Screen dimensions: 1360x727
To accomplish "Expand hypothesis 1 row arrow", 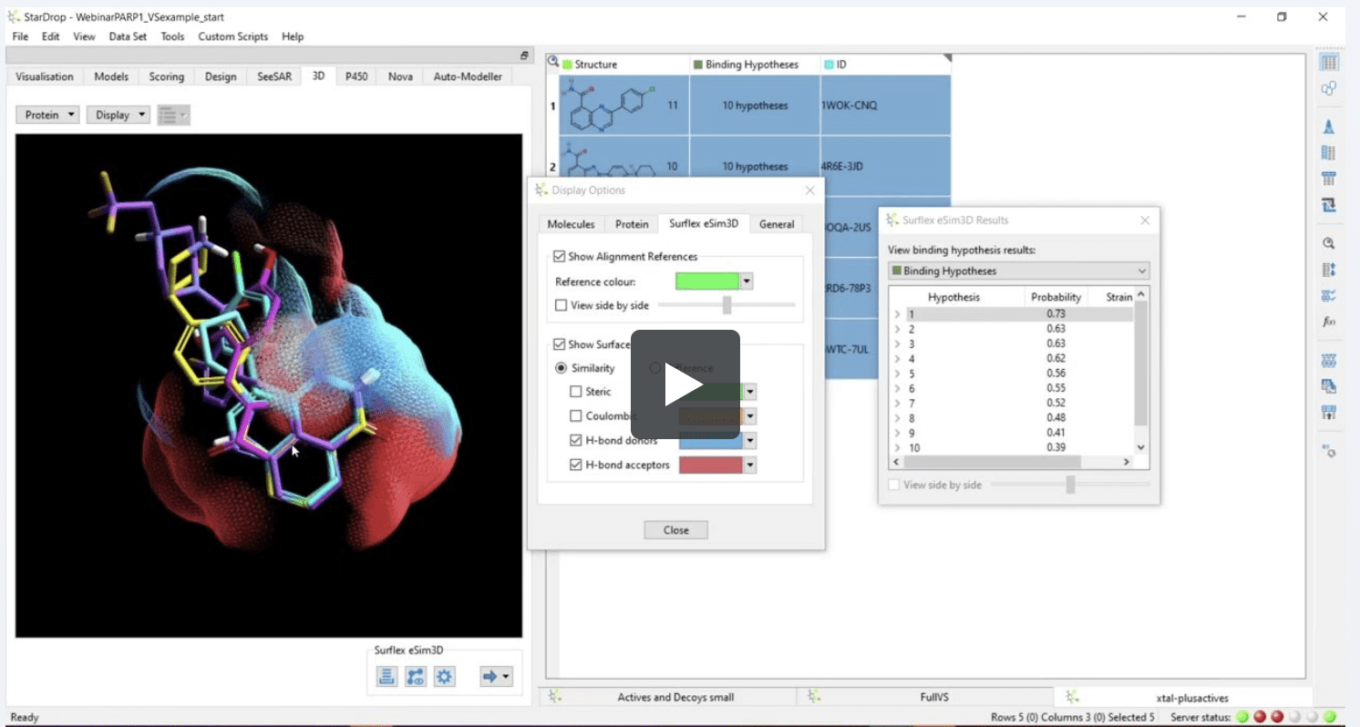I will (897, 314).
